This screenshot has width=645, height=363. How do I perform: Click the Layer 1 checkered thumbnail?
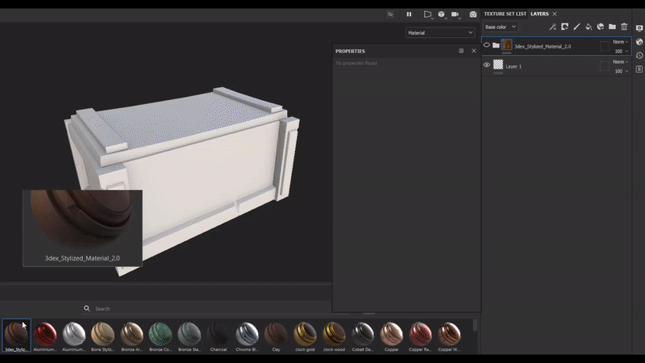498,65
